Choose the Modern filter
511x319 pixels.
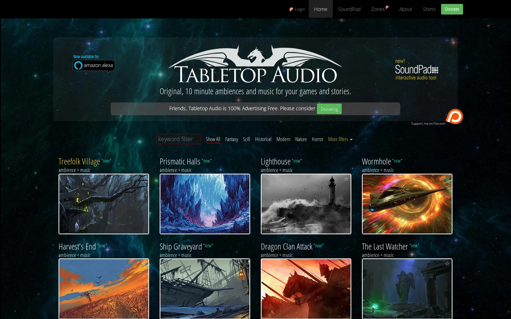[283, 139]
